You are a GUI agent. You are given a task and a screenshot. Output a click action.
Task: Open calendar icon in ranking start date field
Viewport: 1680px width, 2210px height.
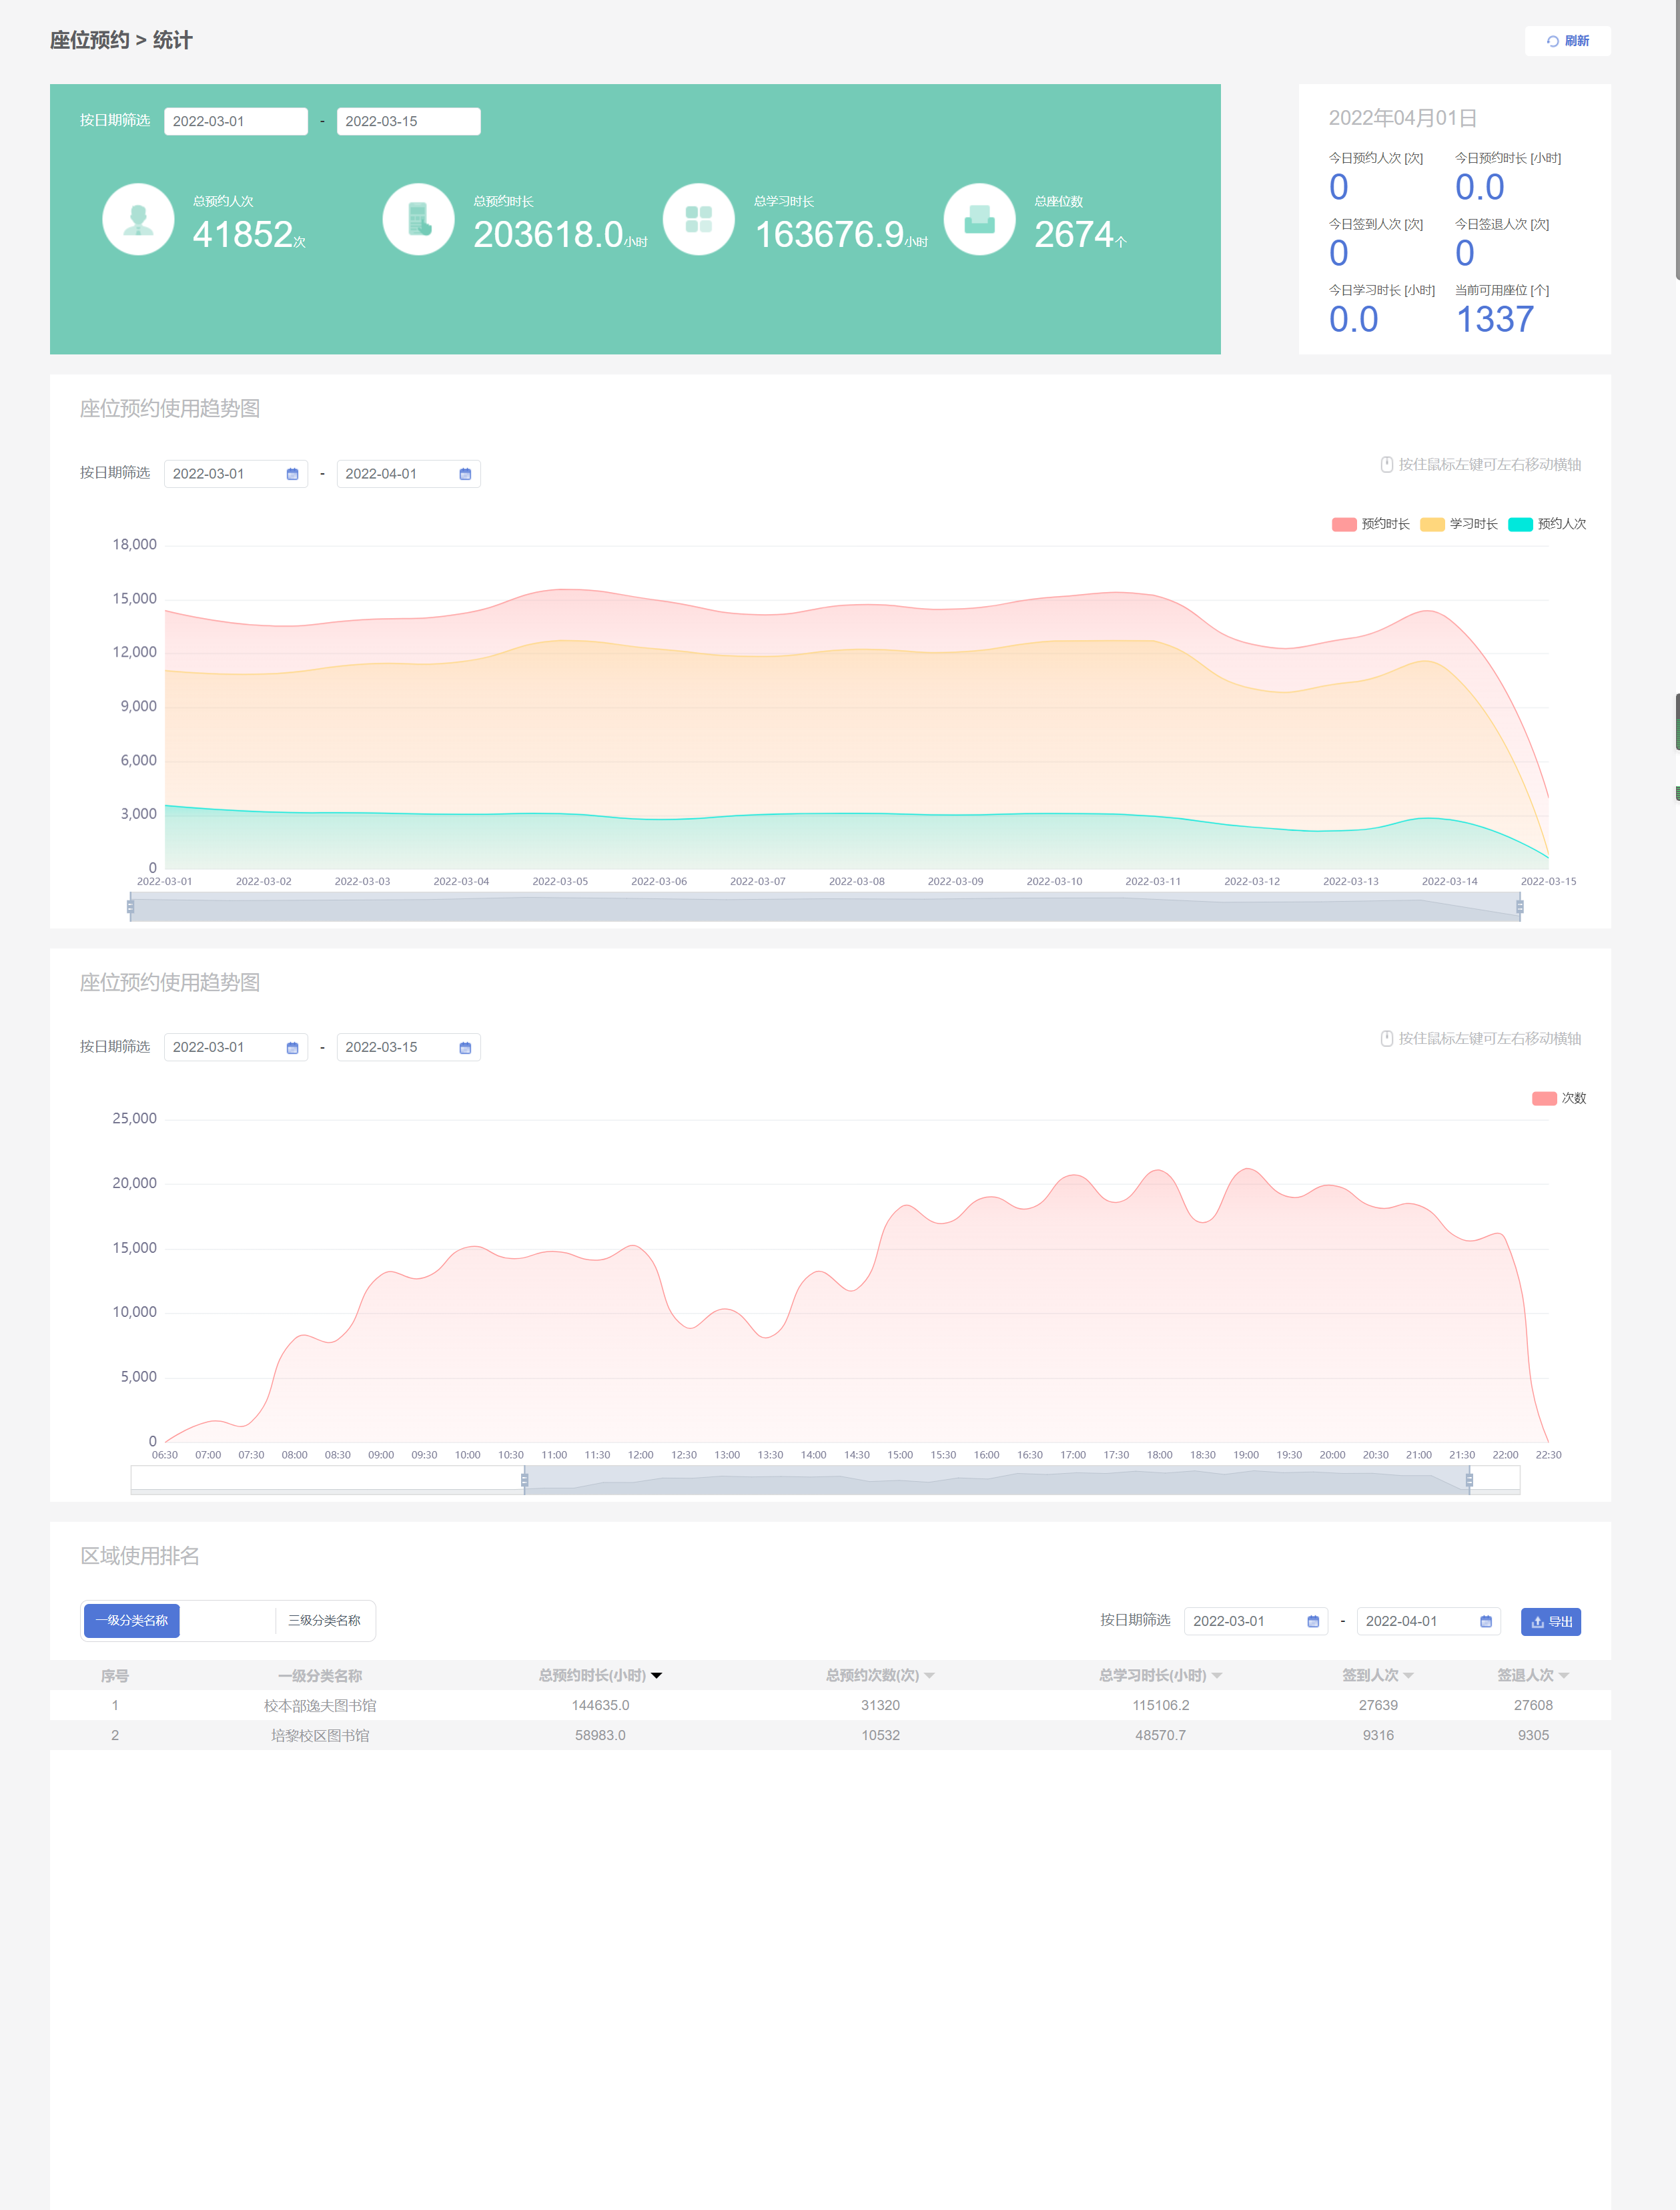pyautogui.click(x=1313, y=1622)
